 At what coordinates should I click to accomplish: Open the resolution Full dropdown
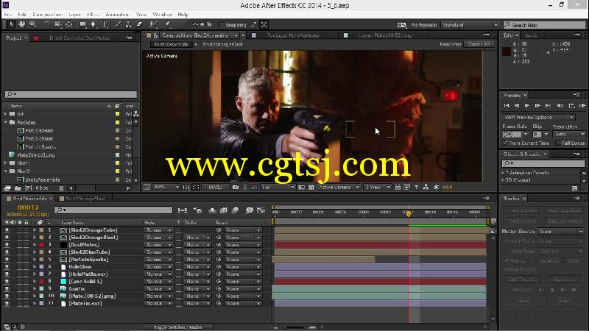click(278, 187)
